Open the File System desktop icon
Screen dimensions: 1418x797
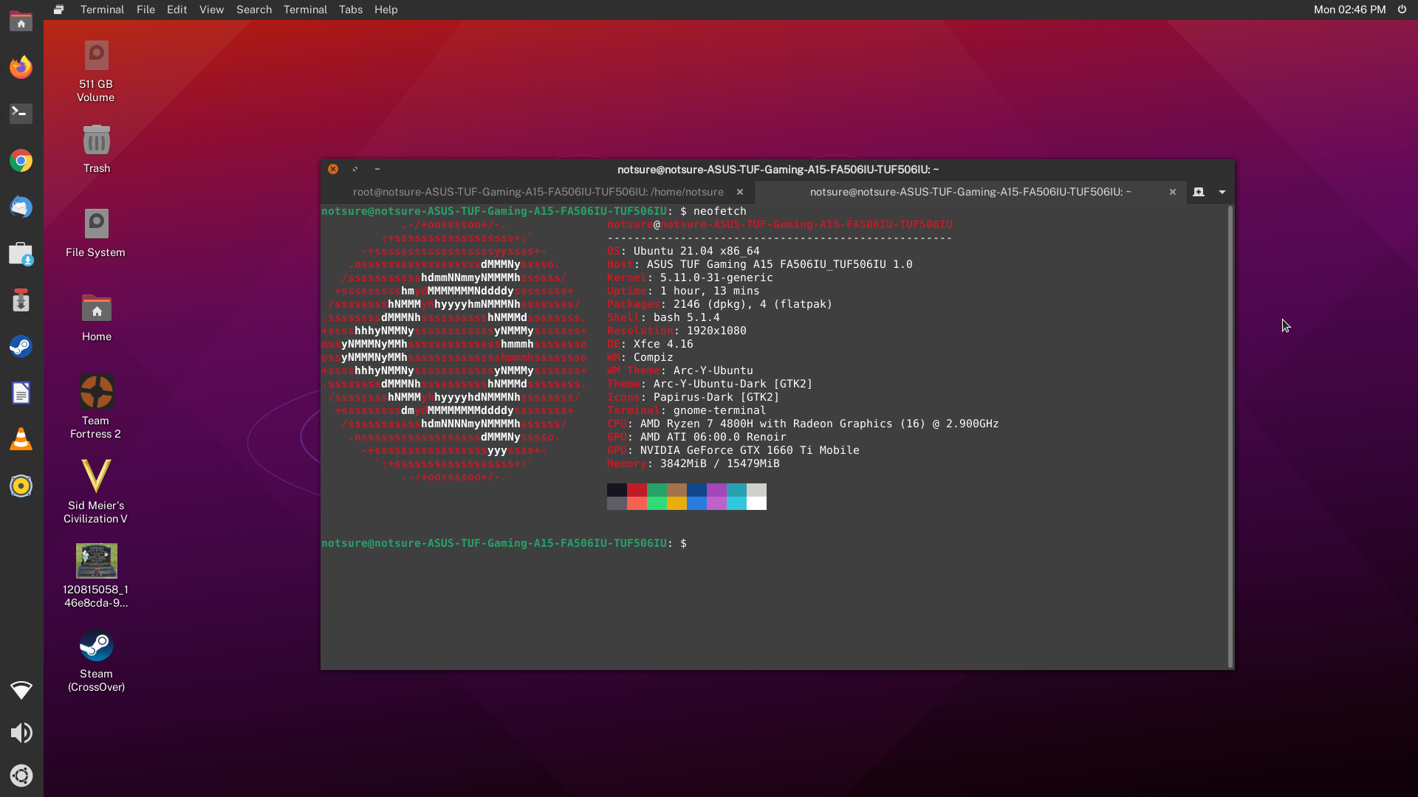click(95, 222)
